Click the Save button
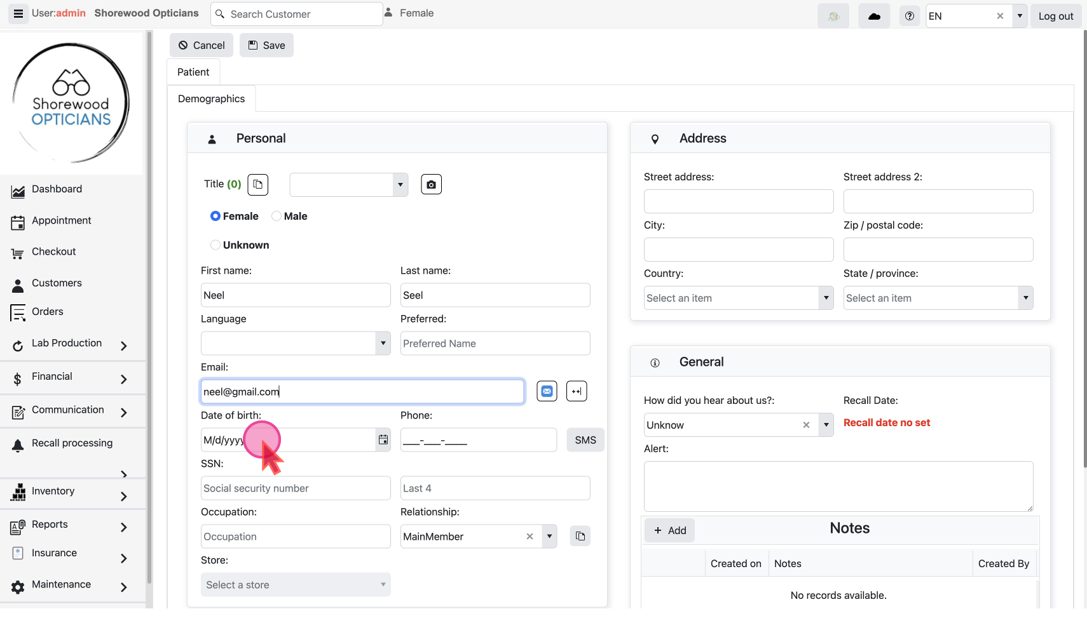This screenshot has width=1087, height=623. (266, 46)
